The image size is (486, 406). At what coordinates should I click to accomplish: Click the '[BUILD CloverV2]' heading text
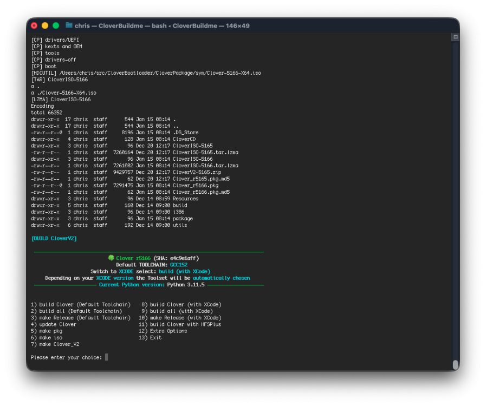(x=54, y=238)
